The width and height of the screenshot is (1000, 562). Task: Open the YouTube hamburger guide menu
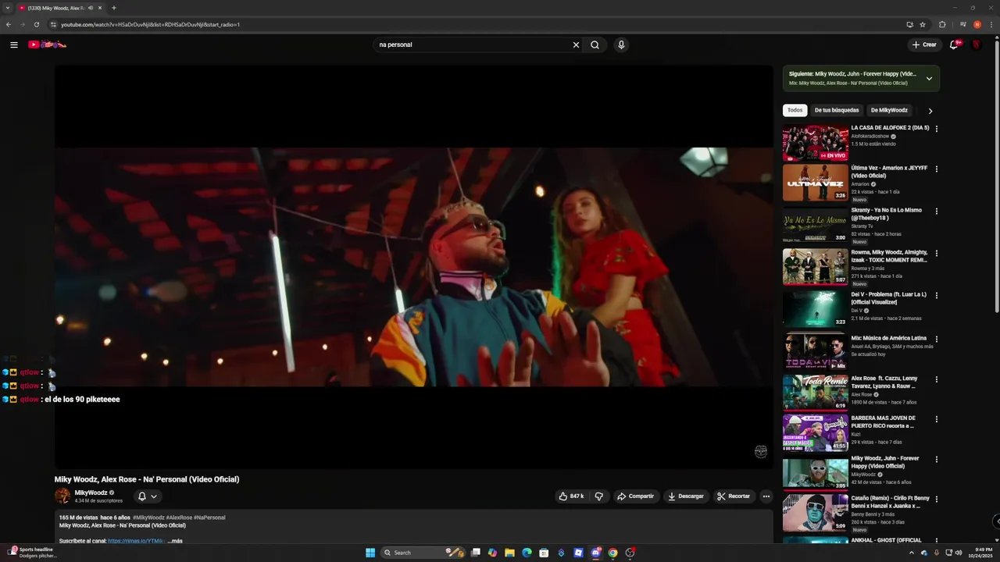14,44
